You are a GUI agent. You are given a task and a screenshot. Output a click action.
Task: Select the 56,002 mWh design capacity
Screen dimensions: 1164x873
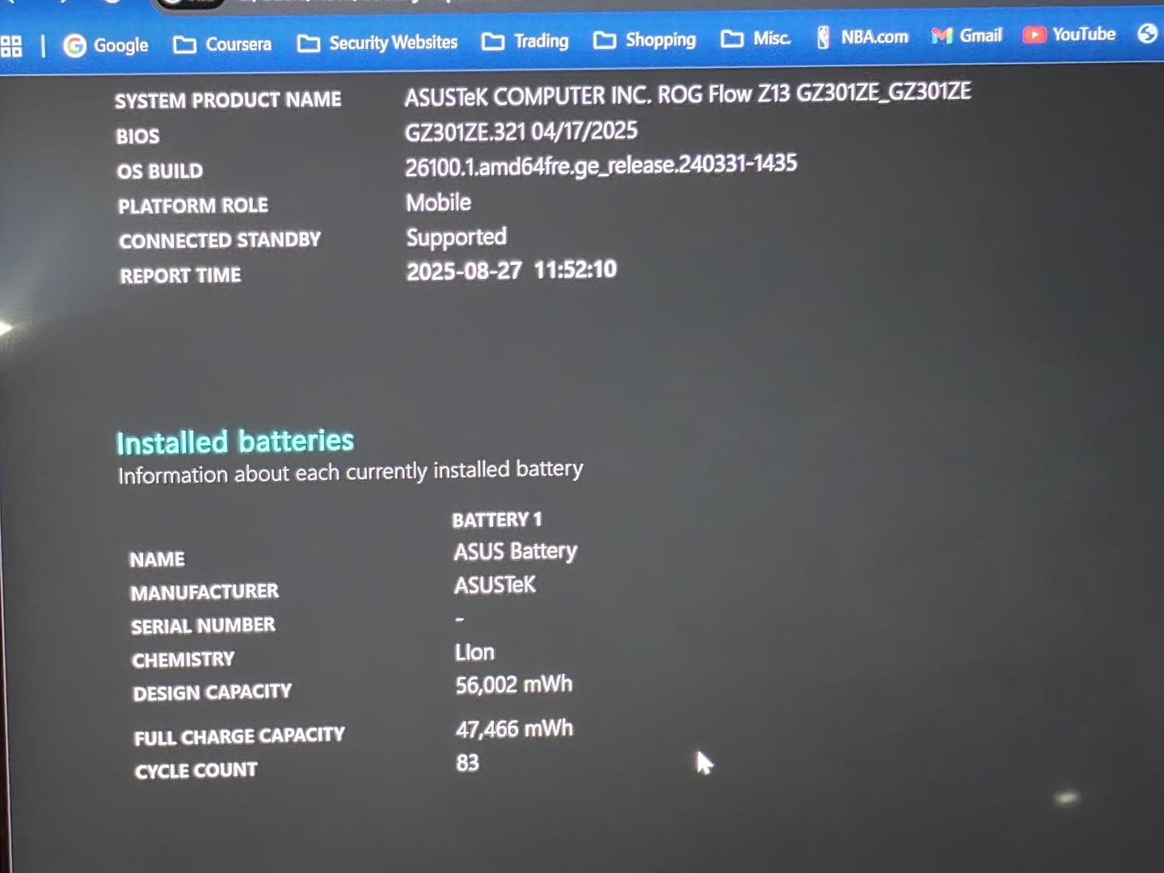[x=514, y=685]
